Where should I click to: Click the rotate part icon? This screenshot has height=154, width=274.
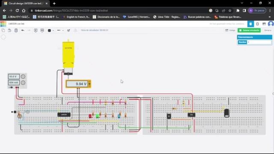68,30
